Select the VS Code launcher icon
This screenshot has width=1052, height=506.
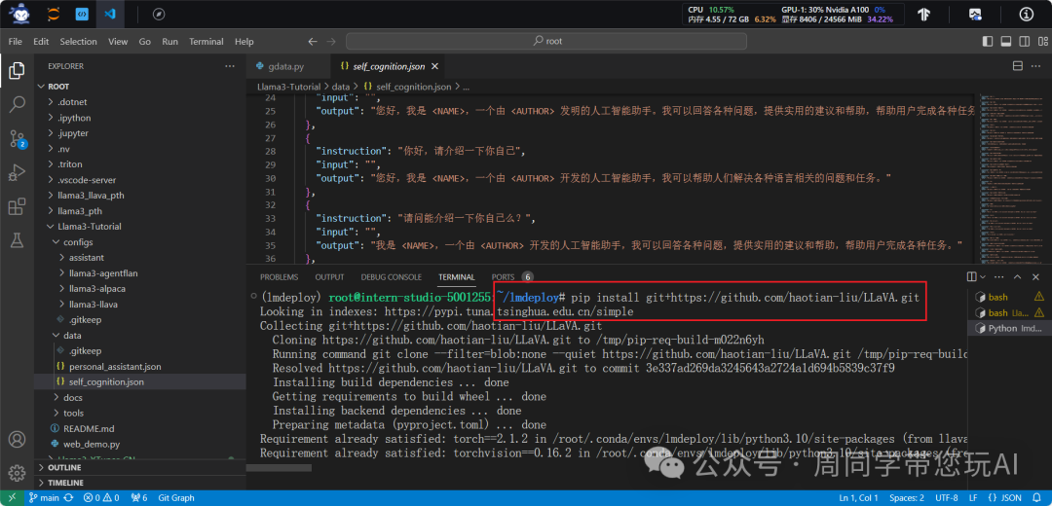pos(110,14)
